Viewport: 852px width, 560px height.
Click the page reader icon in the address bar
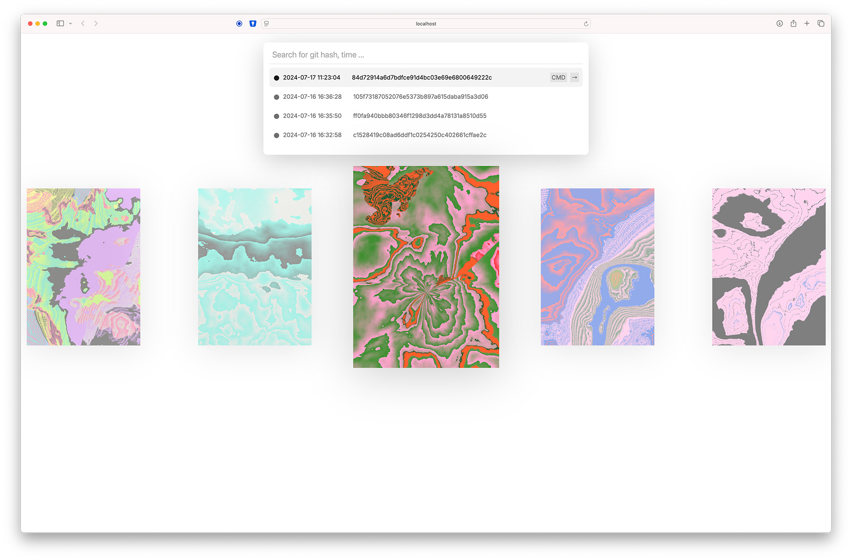pos(267,23)
